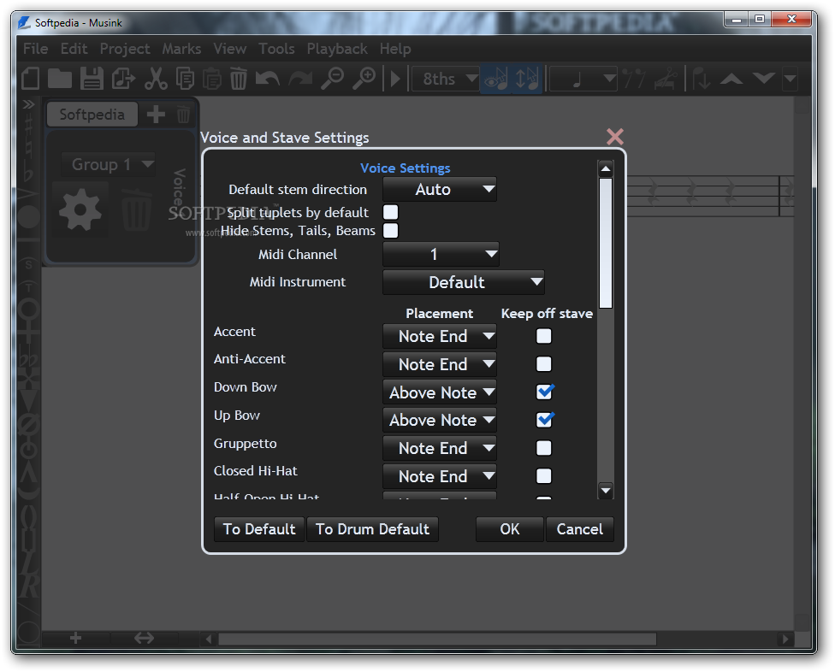Open a file with the folder icon
The height and width of the screenshot is (672, 835).
click(x=60, y=79)
